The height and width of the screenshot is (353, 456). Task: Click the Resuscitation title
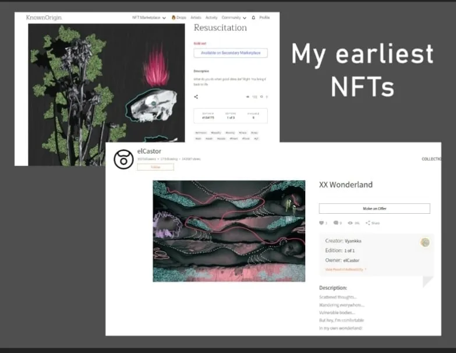coord(220,27)
